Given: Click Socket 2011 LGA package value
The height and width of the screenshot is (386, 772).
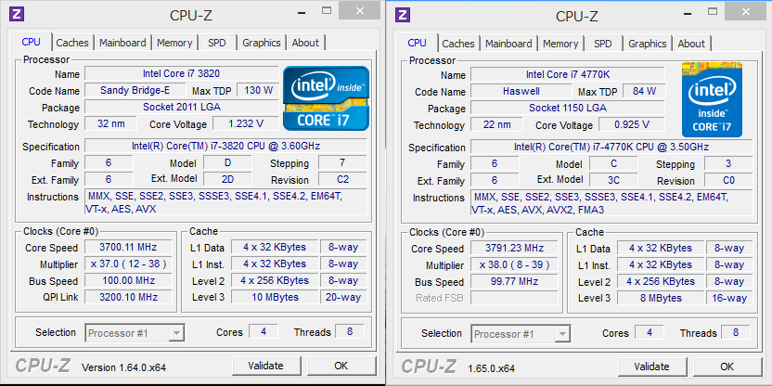Looking at the screenshot, I should [x=182, y=107].
